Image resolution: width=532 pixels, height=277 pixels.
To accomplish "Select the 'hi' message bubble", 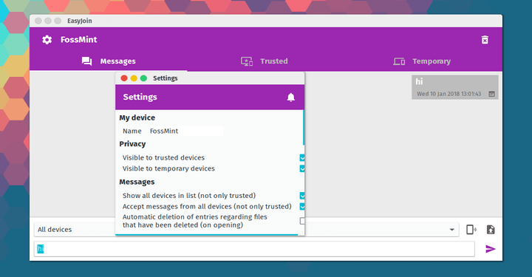I will pos(455,87).
